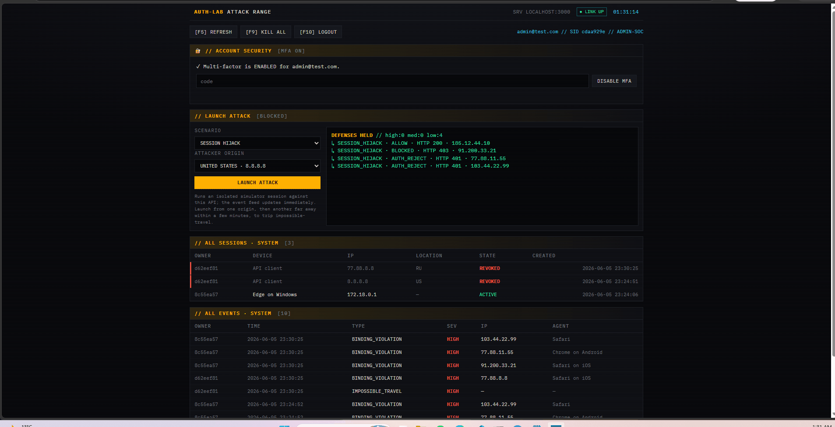This screenshot has height=427, width=835.
Task: Focus the MFA code input field
Action: (x=392, y=81)
